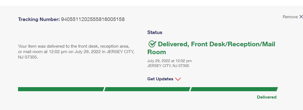Open the Get Updates section

[x=160, y=79]
